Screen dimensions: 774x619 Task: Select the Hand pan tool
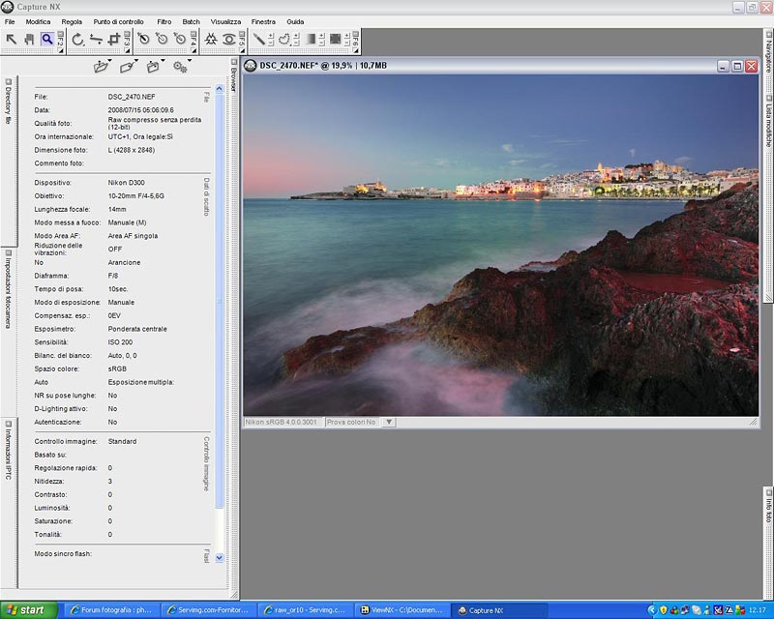(29, 40)
